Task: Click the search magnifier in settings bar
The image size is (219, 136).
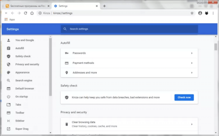Action: [65, 29]
